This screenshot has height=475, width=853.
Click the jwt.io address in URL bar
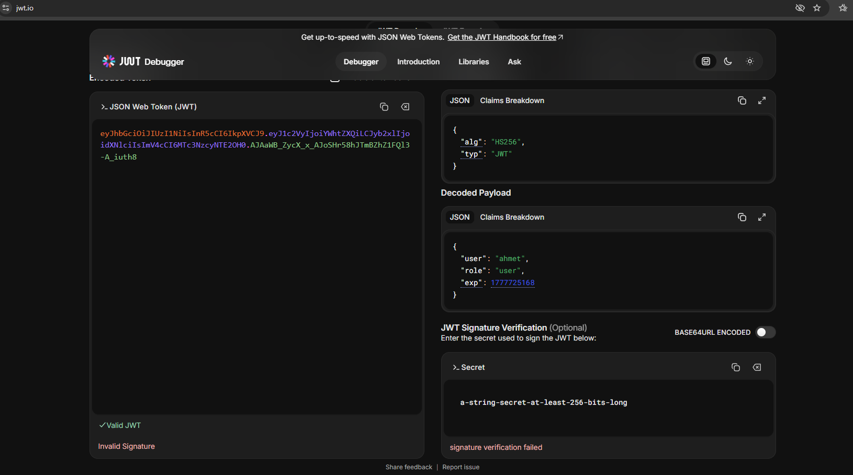click(25, 8)
